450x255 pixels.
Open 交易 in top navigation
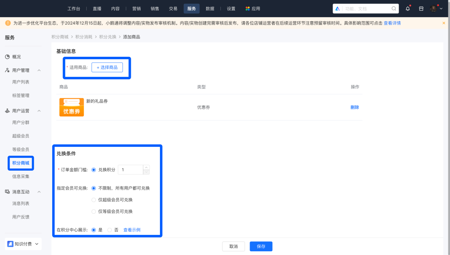coord(173,9)
